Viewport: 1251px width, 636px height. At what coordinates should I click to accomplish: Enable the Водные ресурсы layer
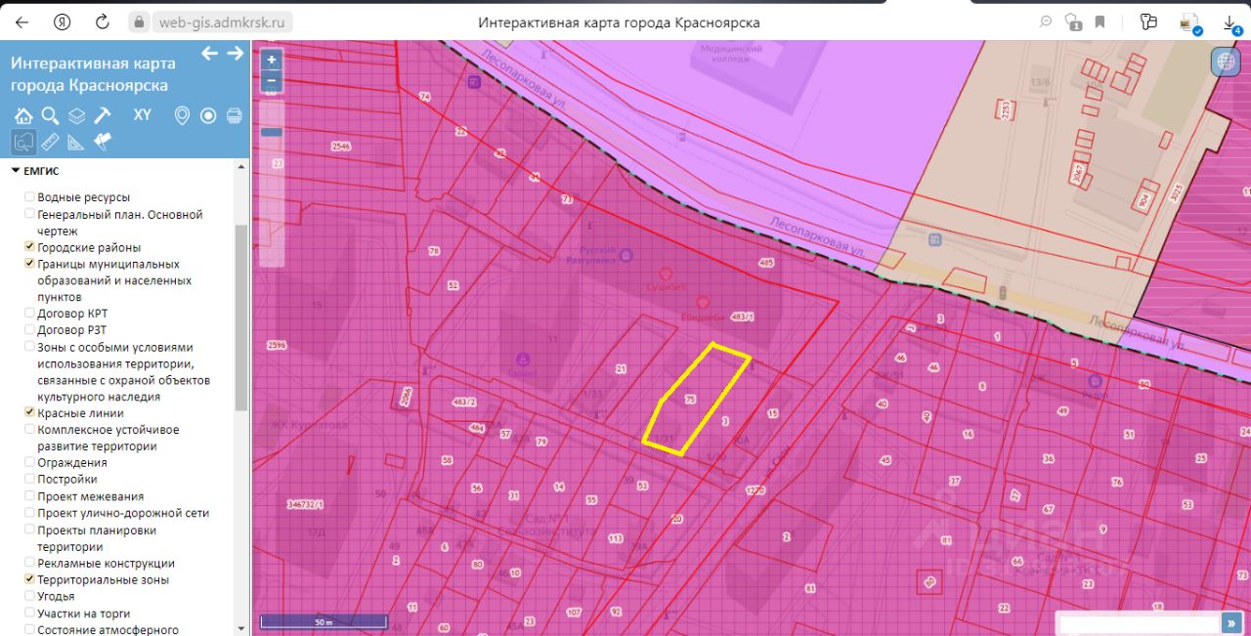(30, 197)
